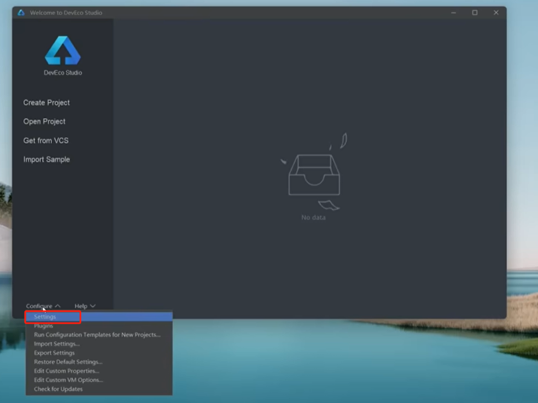Open Import Sample

(46, 159)
